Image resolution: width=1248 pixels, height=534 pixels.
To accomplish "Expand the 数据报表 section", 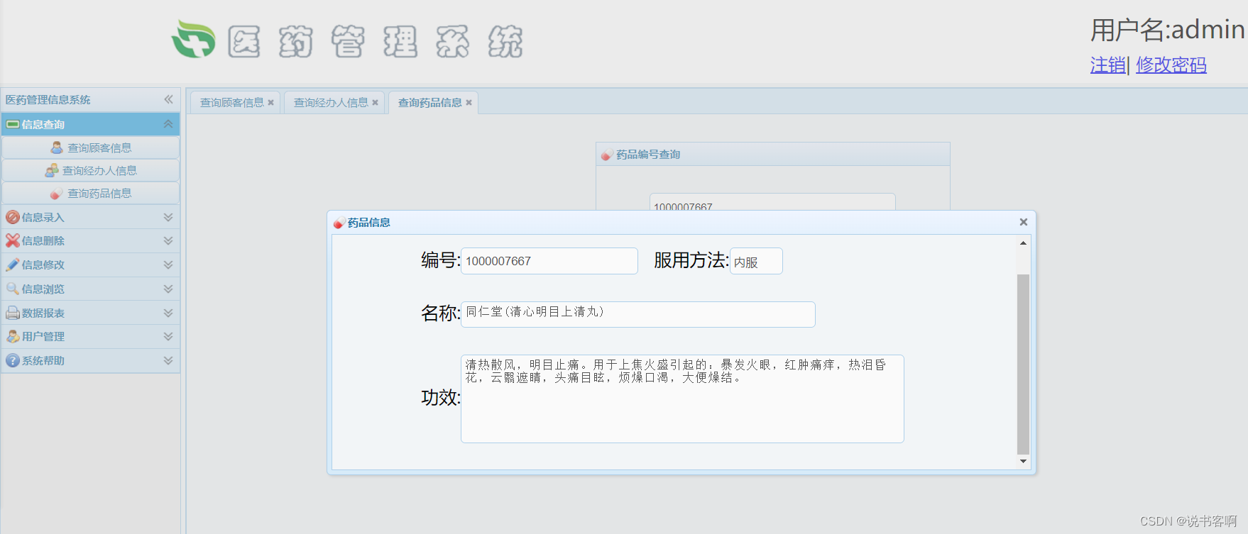I will (x=168, y=313).
